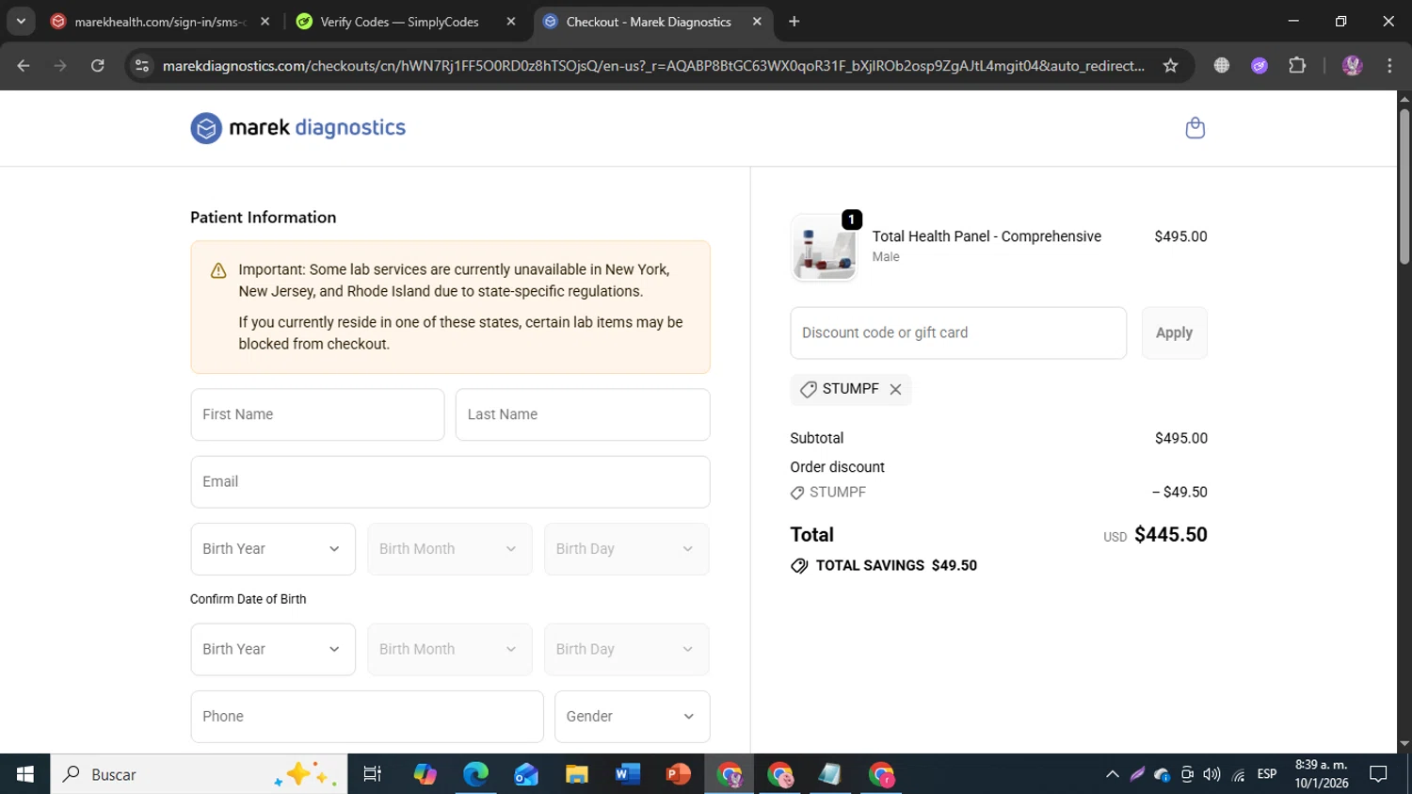Open Microsoft Word from taskbar
1412x794 pixels.
pyautogui.click(x=627, y=774)
